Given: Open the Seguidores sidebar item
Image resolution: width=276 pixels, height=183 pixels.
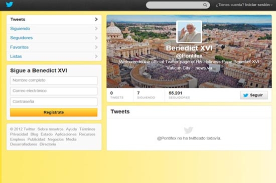Looking at the screenshot, I should [x=54, y=37].
